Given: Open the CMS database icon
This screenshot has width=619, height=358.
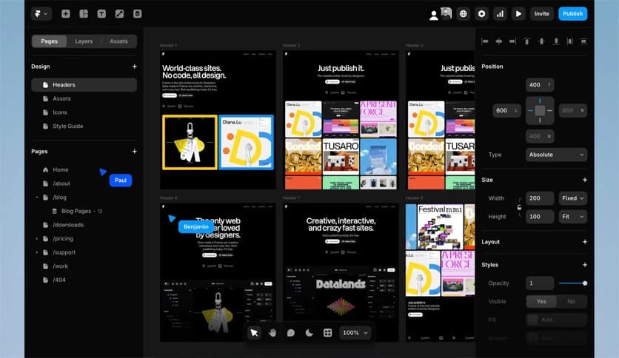Looking at the screenshot, I should coord(138,14).
